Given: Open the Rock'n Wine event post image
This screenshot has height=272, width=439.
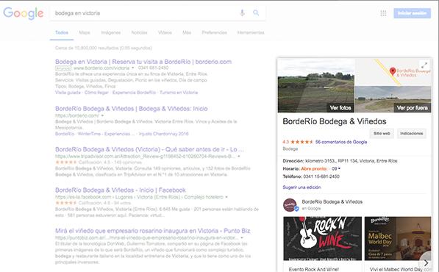Looking at the screenshot, I should point(322,238).
